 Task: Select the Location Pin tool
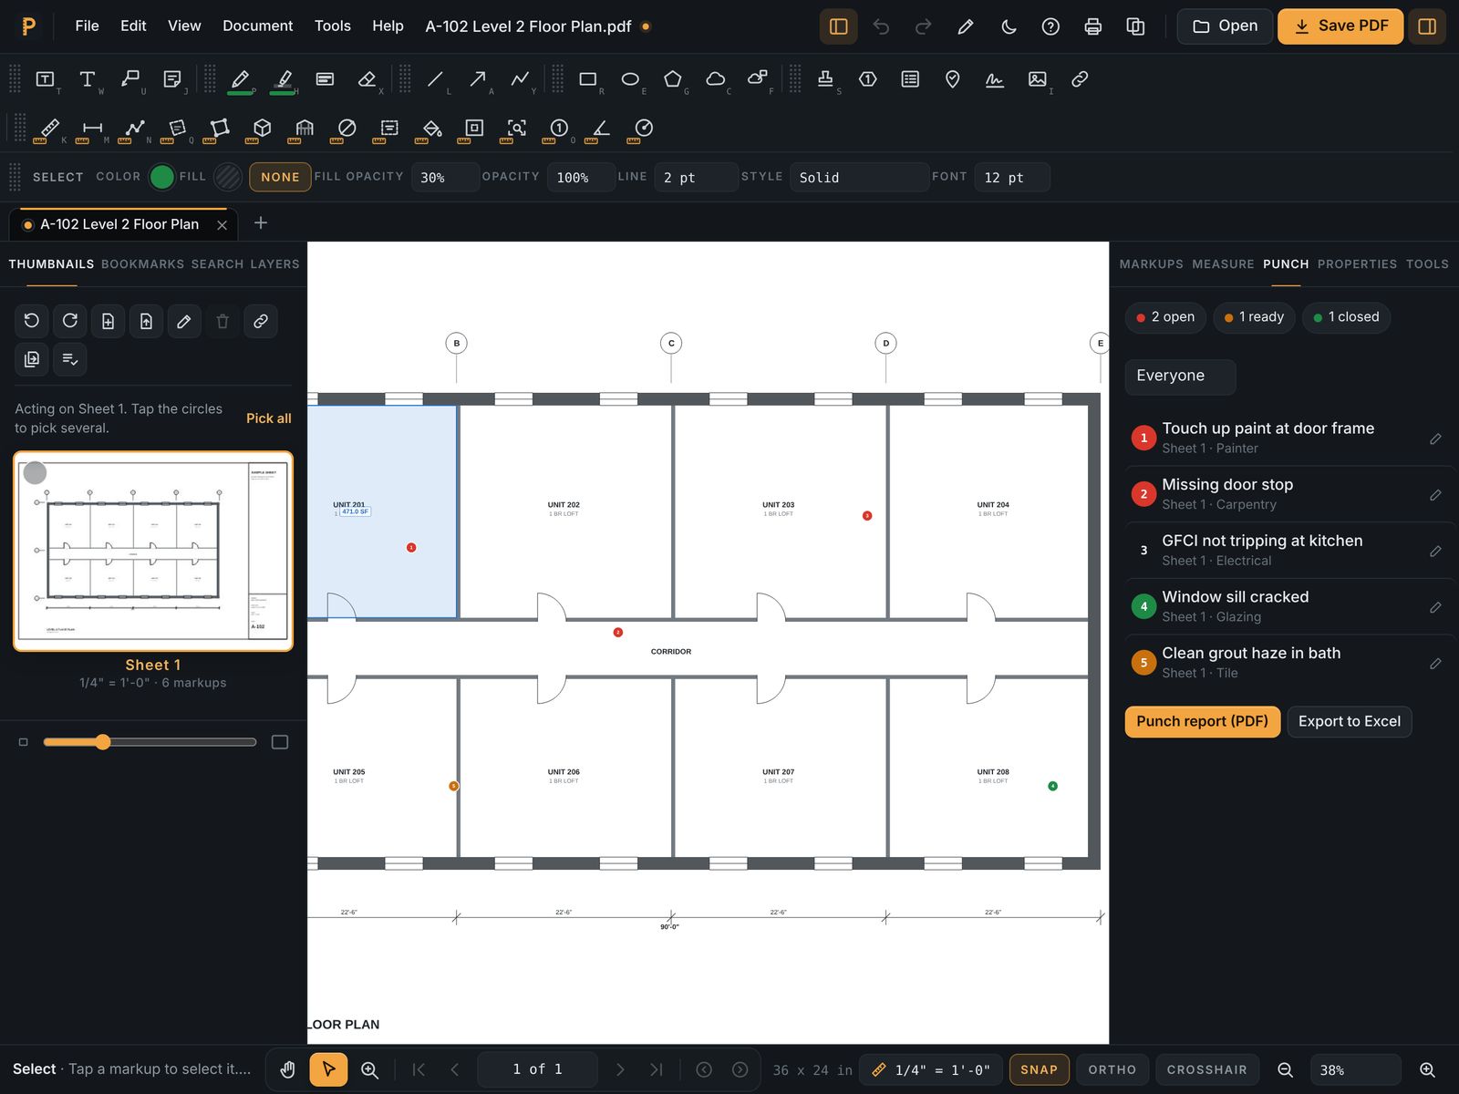click(953, 79)
